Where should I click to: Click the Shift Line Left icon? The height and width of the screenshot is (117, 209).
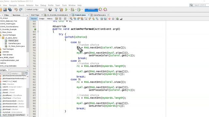click(x=102, y=19)
